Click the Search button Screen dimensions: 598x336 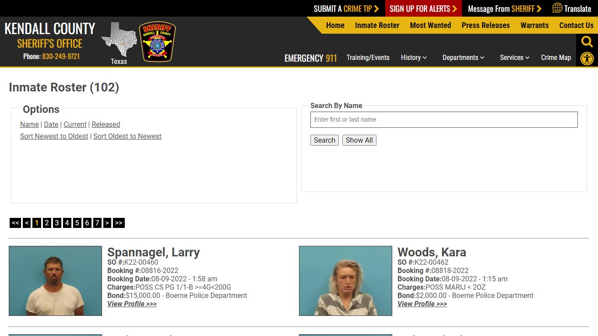(324, 140)
